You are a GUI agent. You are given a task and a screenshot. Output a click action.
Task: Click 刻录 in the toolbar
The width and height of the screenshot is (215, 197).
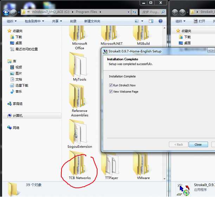73,21
